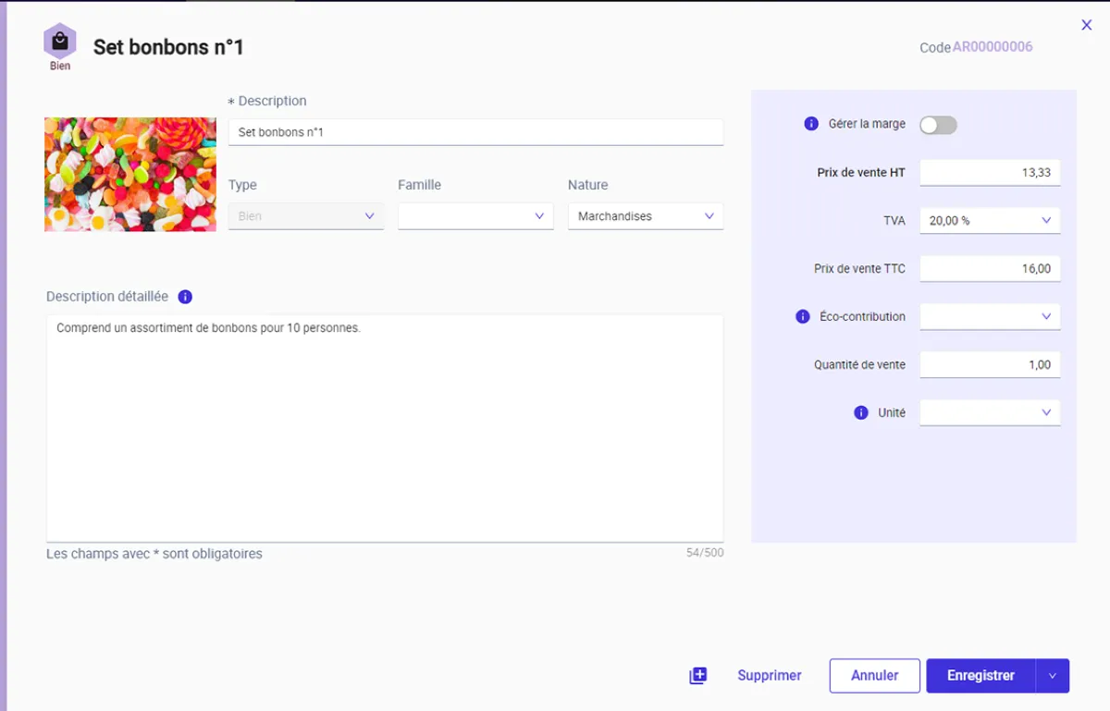Viewport: 1110px width, 711px height.
Task: Click the info icon beside Gérer la marge
Action: 811,124
